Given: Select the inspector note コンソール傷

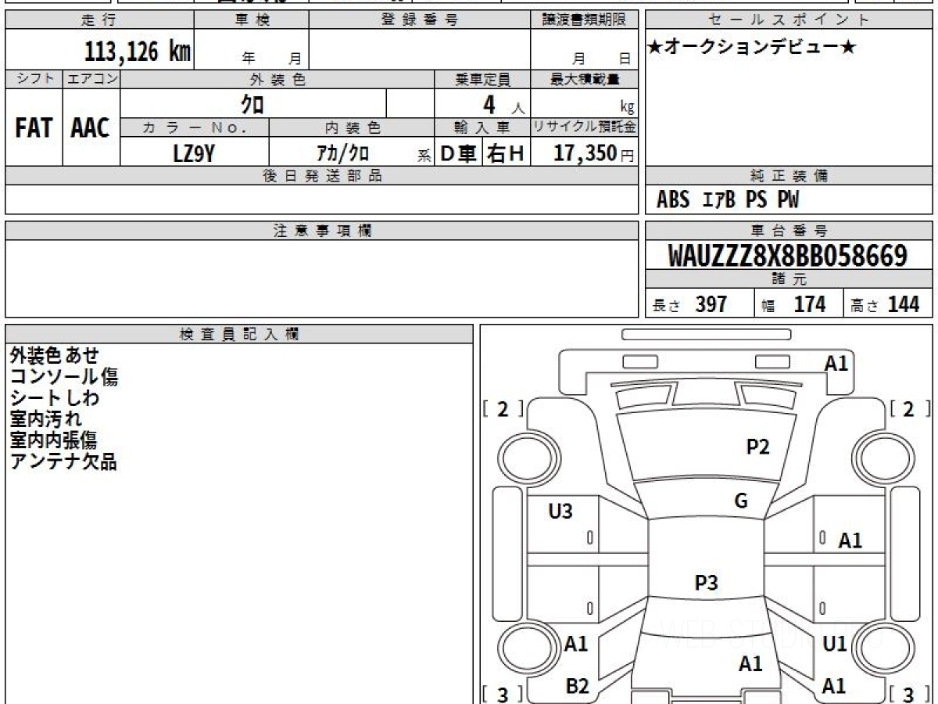Looking at the screenshot, I should [64, 377].
